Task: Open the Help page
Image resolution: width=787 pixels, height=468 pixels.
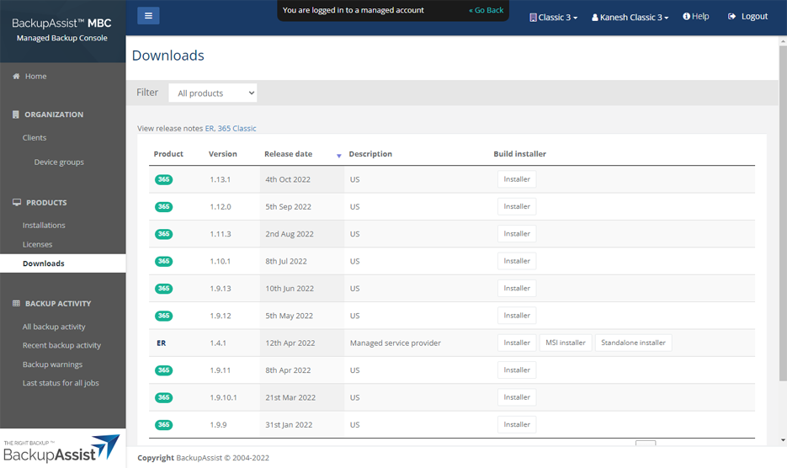Action: [695, 17]
